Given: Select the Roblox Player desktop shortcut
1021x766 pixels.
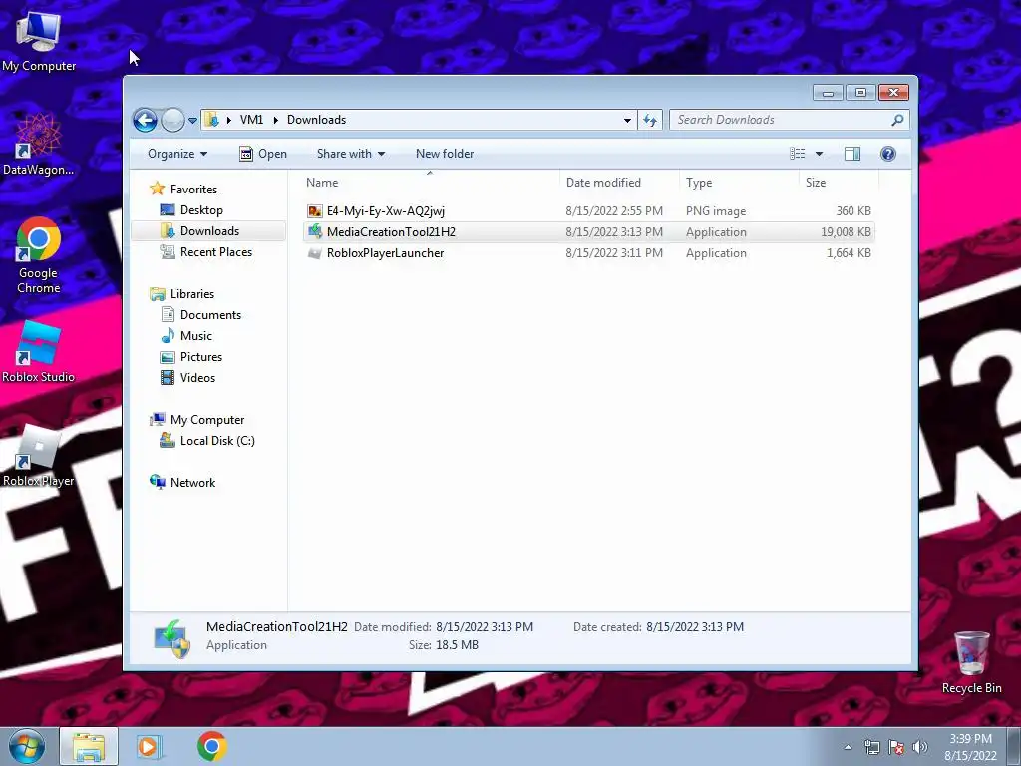Looking at the screenshot, I should [x=39, y=456].
